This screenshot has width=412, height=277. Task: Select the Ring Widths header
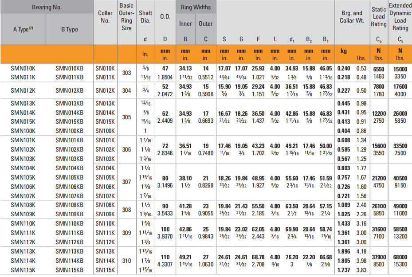(x=196, y=7)
